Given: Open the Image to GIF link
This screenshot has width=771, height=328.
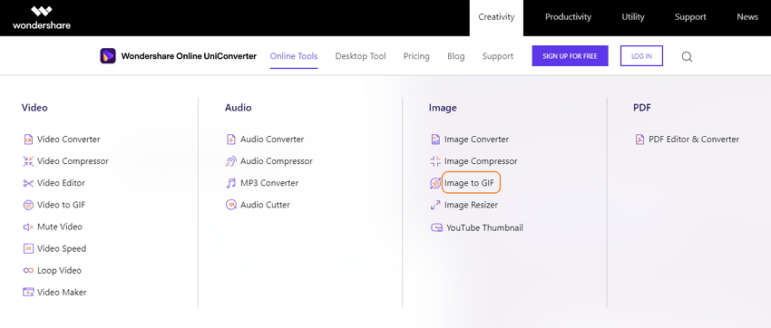Looking at the screenshot, I should pos(469,183).
